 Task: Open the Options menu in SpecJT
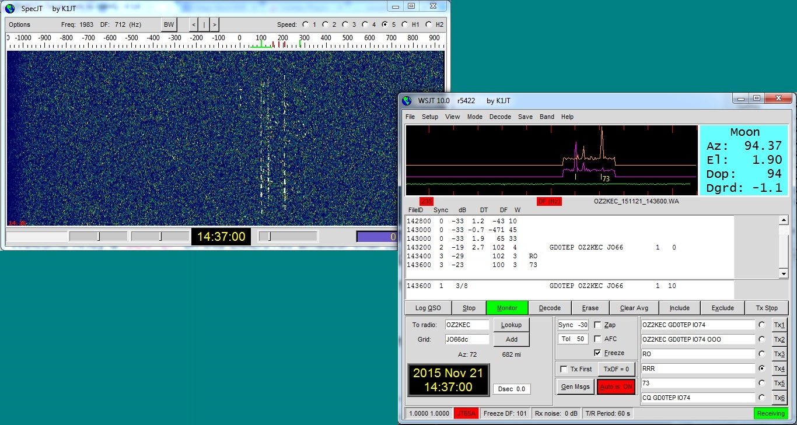pyautogui.click(x=19, y=24)
